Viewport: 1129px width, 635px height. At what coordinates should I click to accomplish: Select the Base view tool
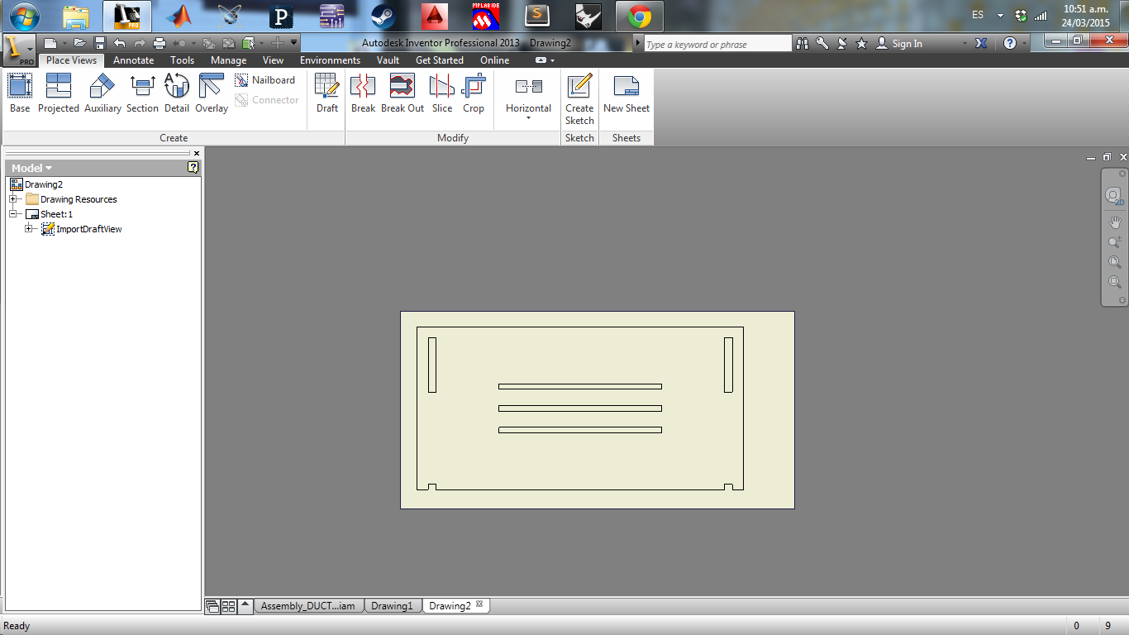pyautogui.click(x=20, y=93)
